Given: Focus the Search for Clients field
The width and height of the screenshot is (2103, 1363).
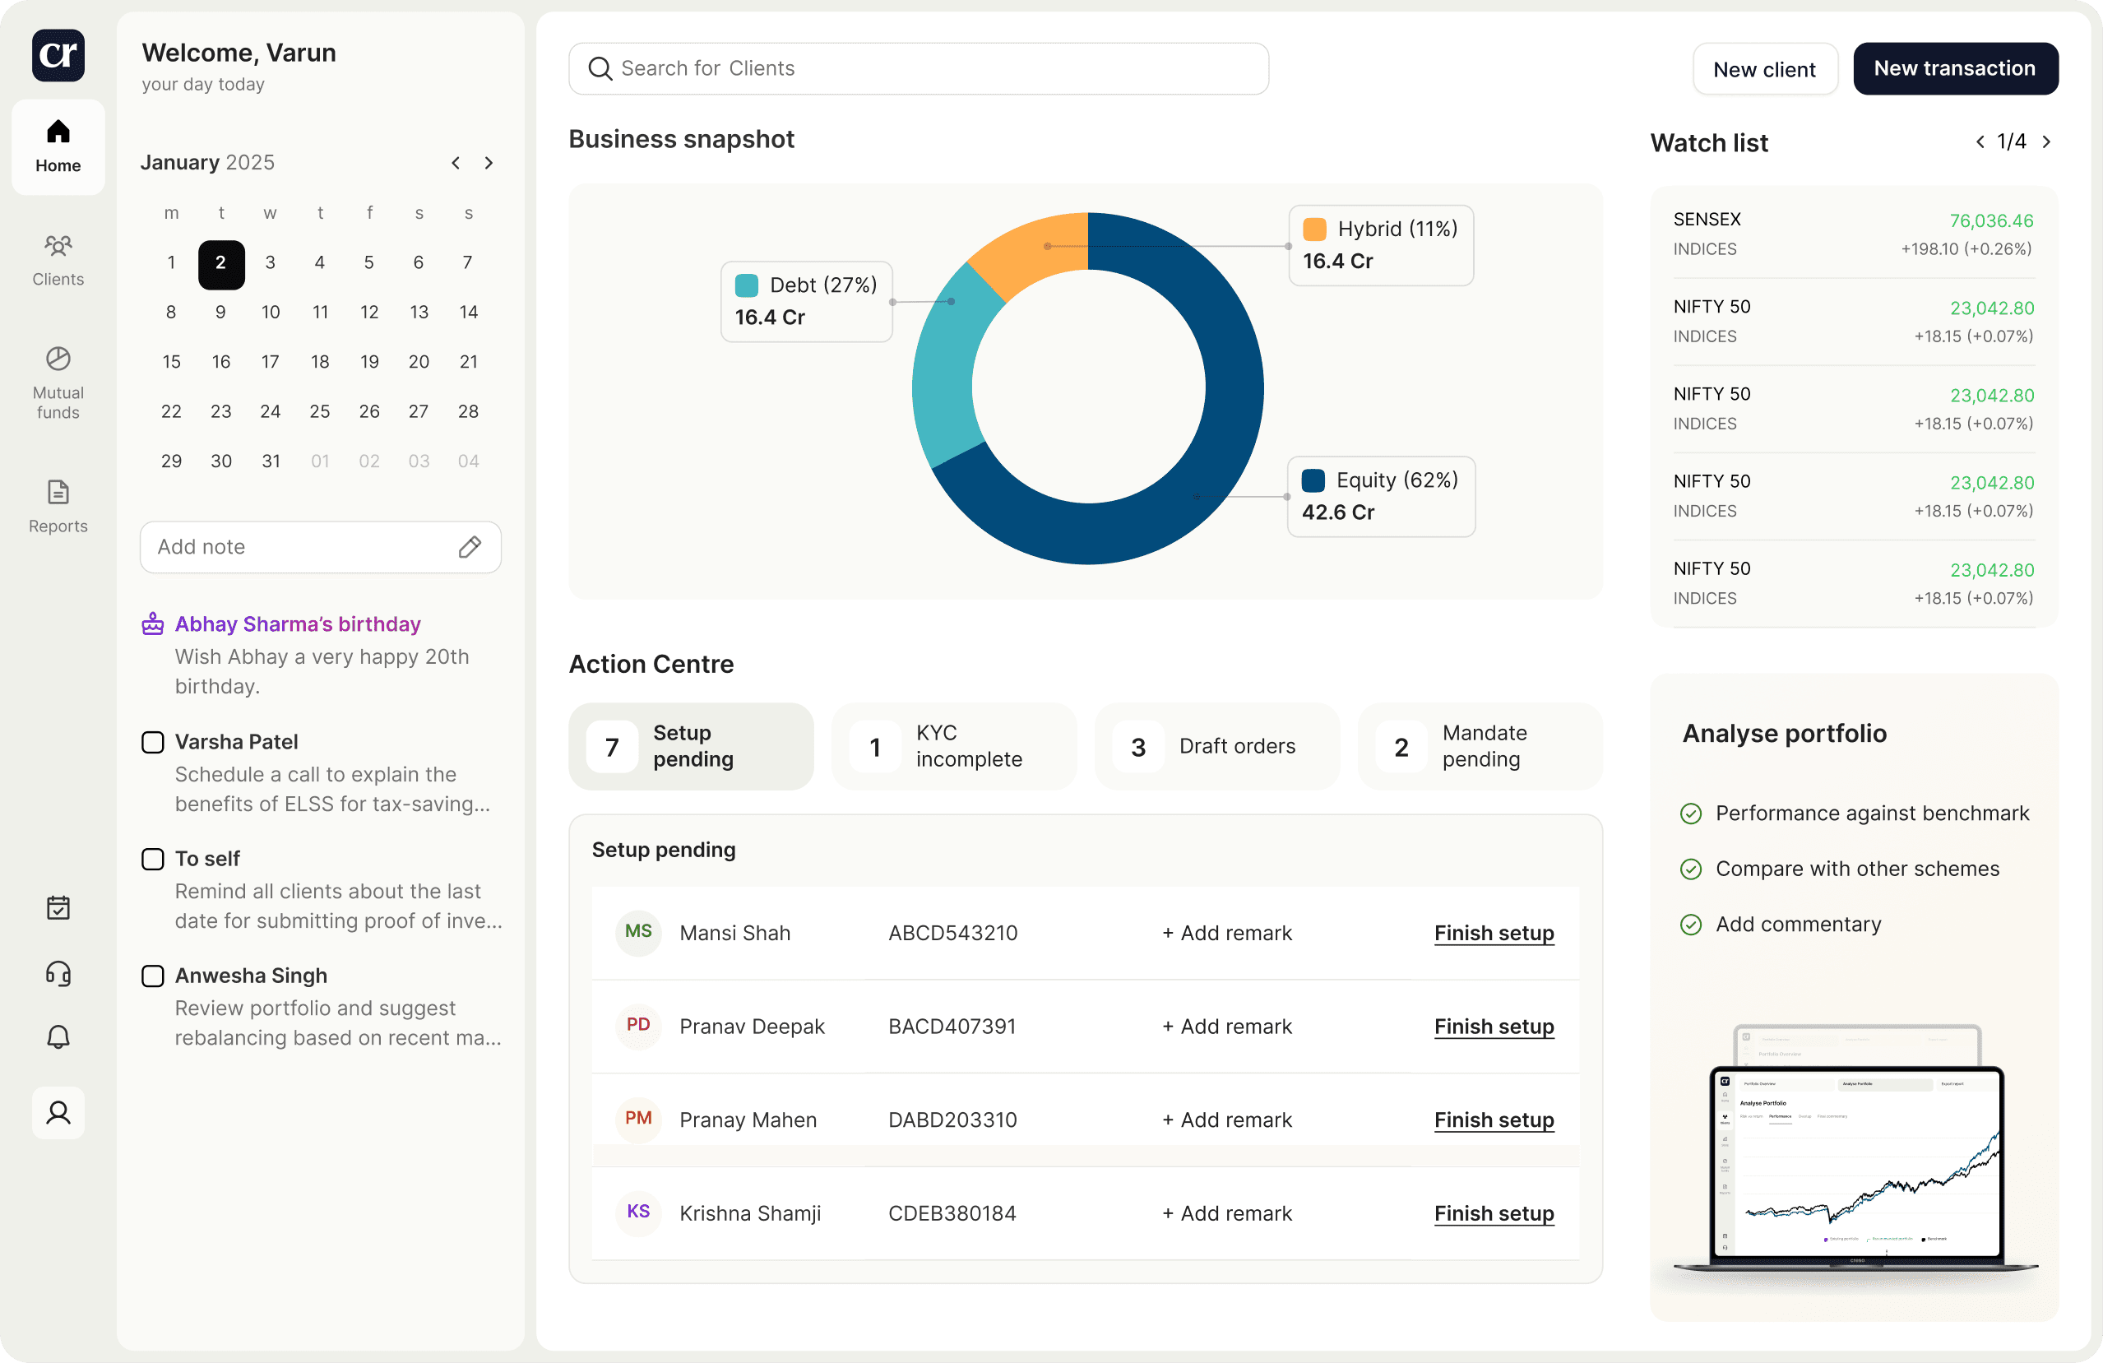Looking at the screenshot, I should [x=919, y=68].
